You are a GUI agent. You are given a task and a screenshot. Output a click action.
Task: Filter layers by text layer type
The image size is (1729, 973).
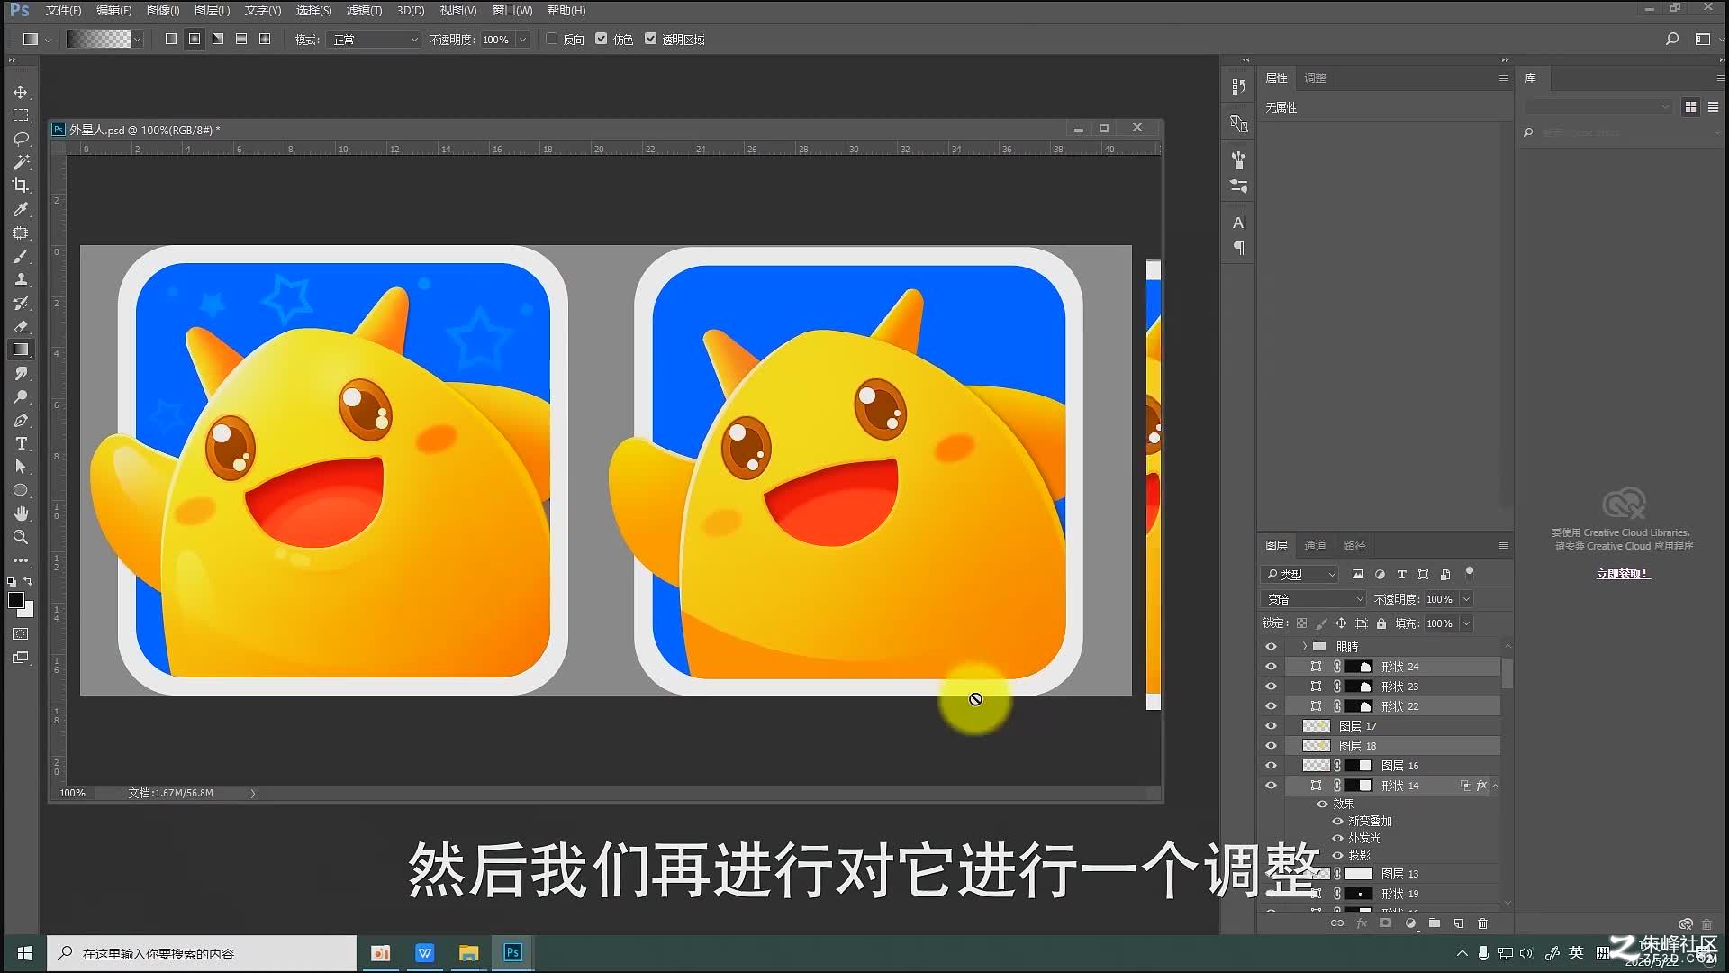1401,574
